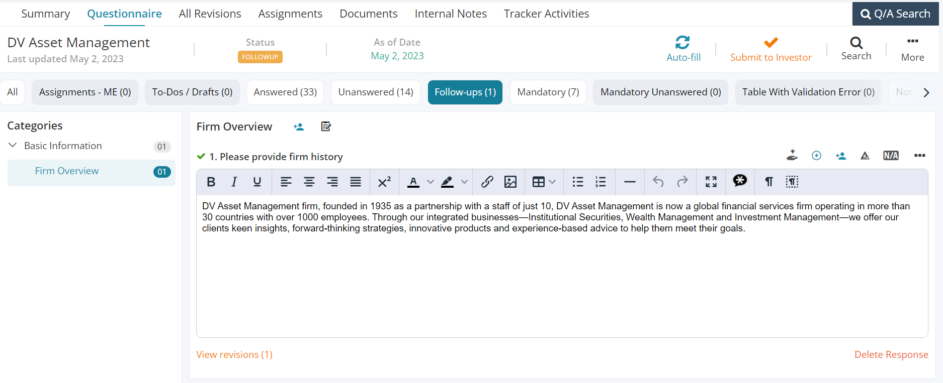The width and height of the screenshot is (943, 383).
Task: Open table options dropdown arrow
Action: [552, 182]
